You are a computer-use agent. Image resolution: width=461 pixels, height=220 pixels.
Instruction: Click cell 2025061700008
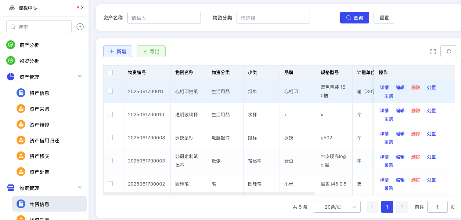[146, 138]
